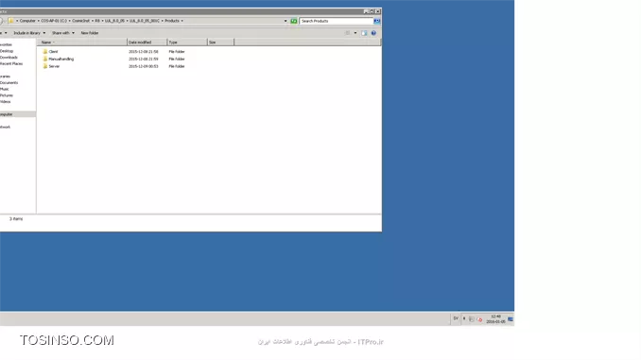
Task: Click the New folder button
Action: coord(90,33)
